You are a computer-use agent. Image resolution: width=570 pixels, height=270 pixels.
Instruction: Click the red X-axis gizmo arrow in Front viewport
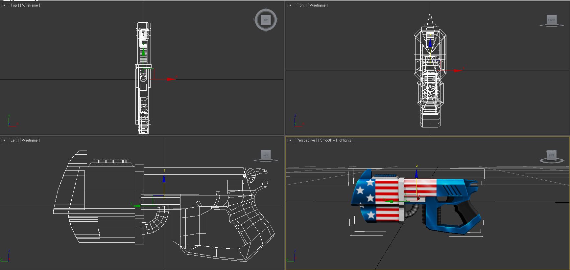458,70
